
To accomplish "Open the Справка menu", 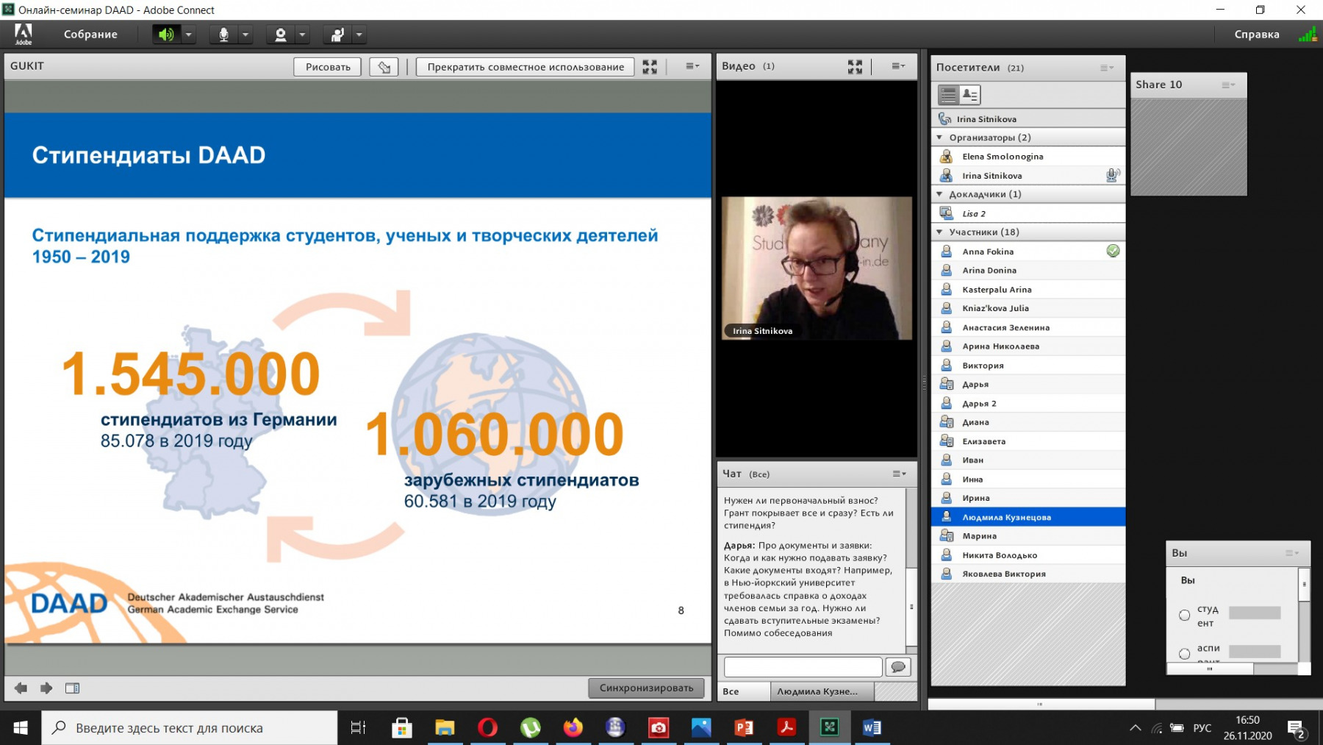I will pyautogui.click(x=1257, y=35).
